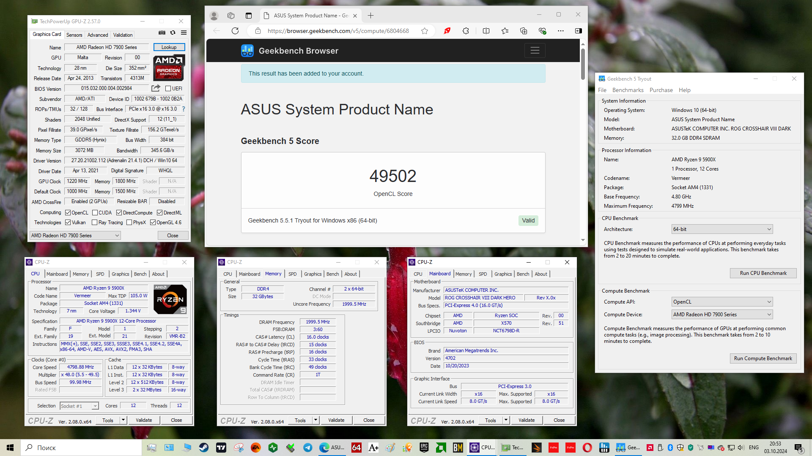Click the Edge page vertical scrollbar thumb

coord(583,64)
